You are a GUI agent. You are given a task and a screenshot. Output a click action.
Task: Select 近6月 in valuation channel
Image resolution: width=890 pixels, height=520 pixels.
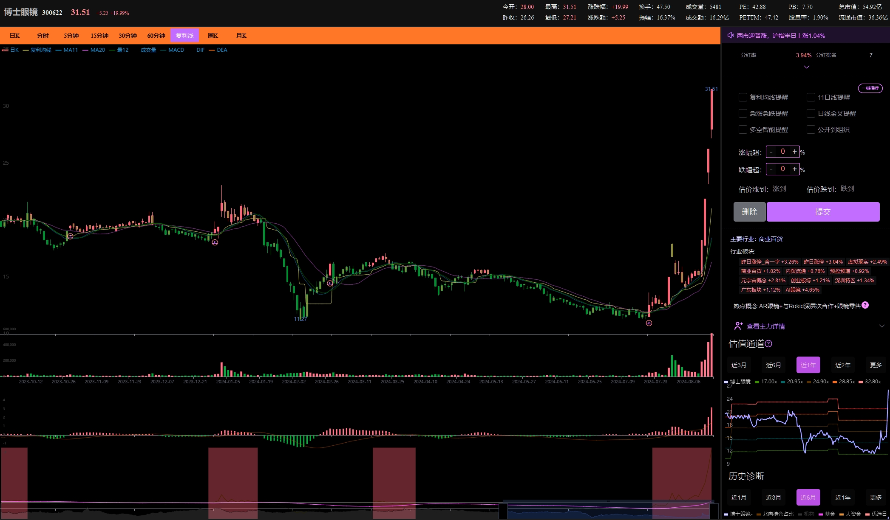click(774, 365)
